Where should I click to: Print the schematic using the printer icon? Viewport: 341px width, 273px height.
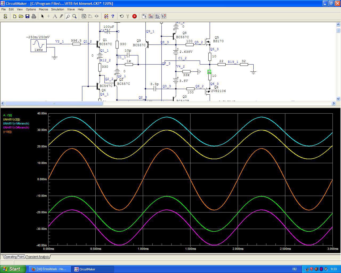click(34, 16)
